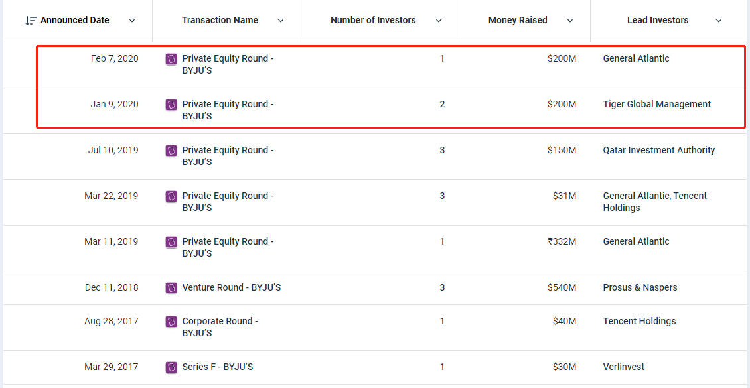
Task: Open the Money Raised column dropdown
Action: click(570, 21)
